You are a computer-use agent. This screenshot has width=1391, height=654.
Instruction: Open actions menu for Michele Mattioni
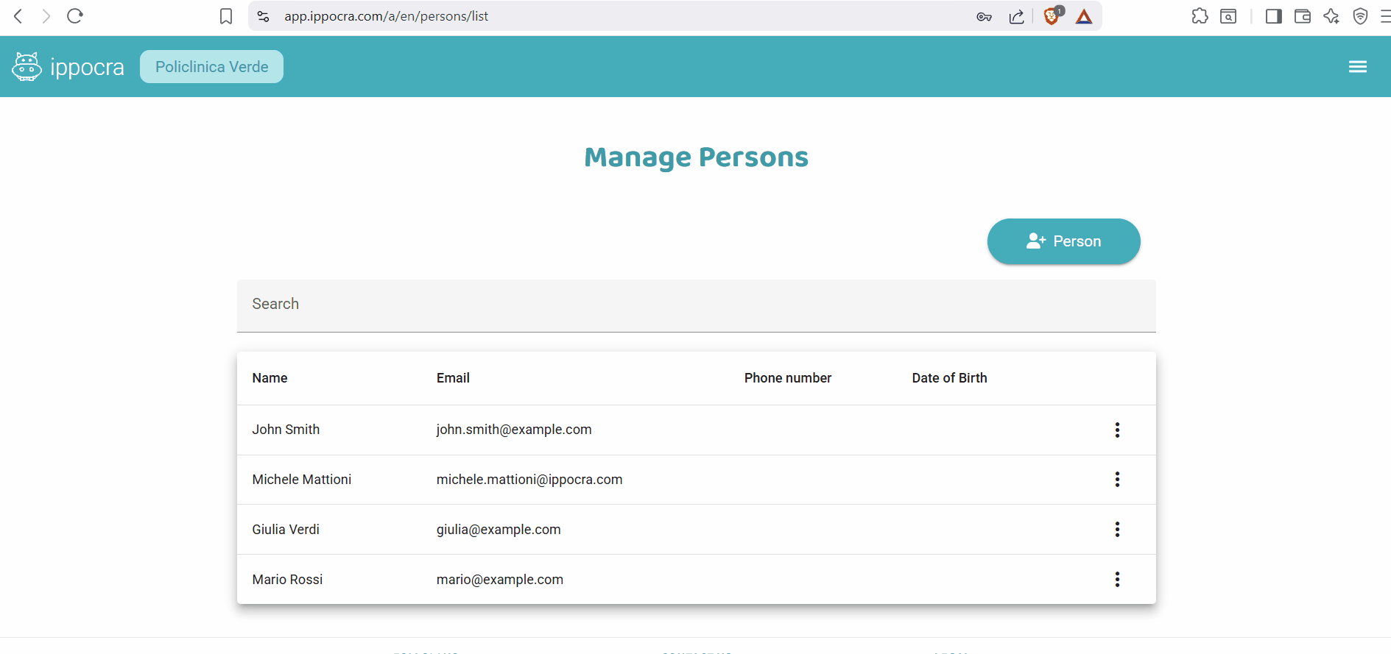(x=1116, y=480)
